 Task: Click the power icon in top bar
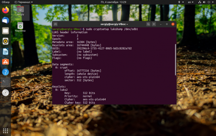coord(209,2)
